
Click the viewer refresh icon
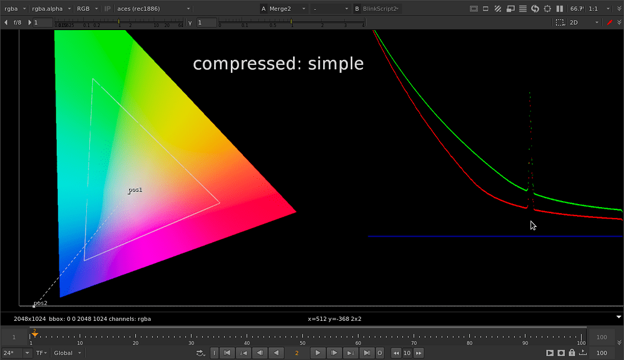click(535, 8)
